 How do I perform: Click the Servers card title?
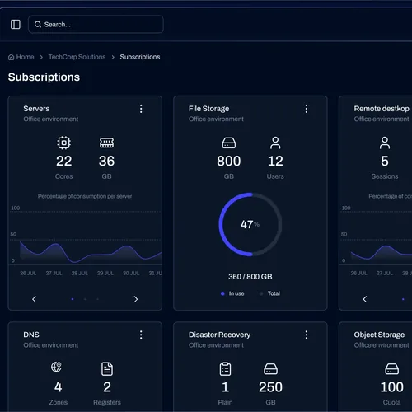pyautogui.click(x=36, y=109)
